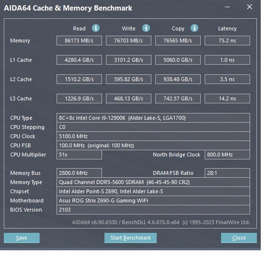The height and width of the screenshot is (255, 266).
Task: Click the Write column header
Action: pyautogui.click(x=129, y=28)
